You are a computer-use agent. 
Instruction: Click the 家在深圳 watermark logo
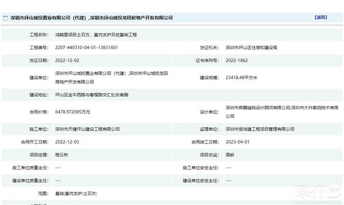[x=315, y=191]
